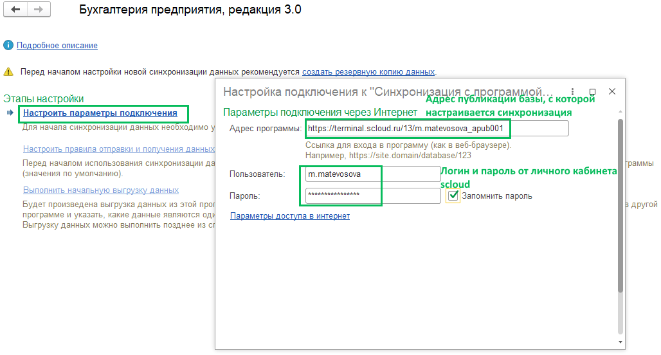Viewport: 661px width, 355px height.
Task: Click the Адрес программы input field
Action: (x=437, y=129)
